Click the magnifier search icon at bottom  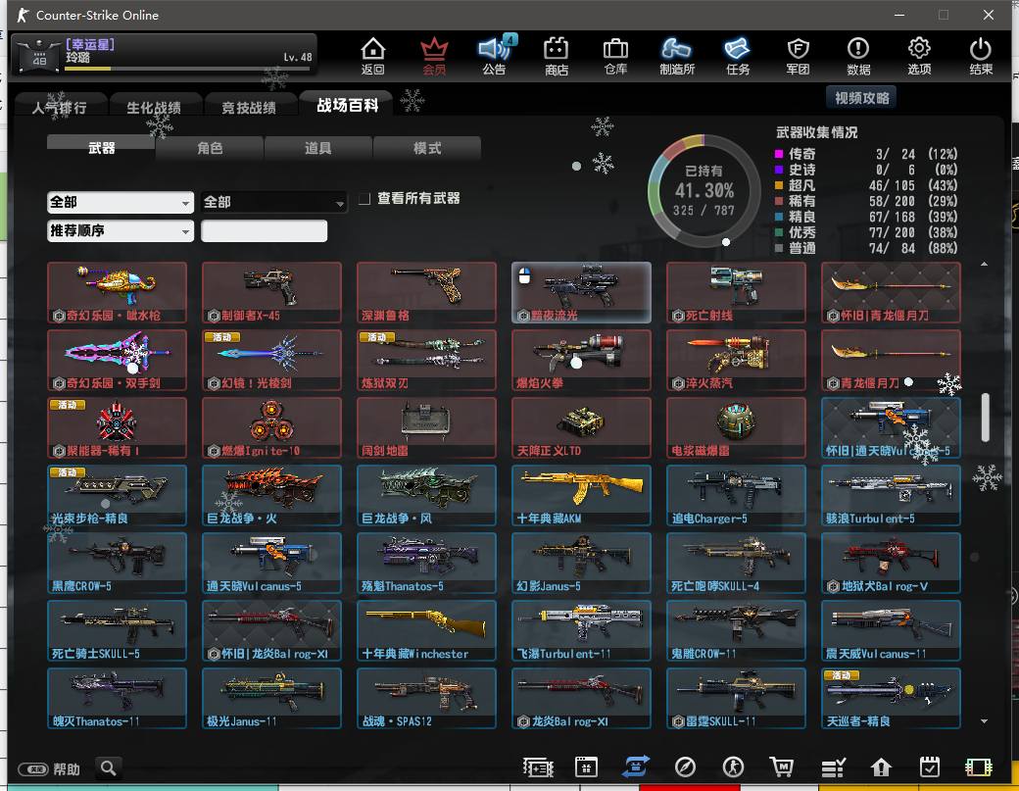point(109,767)
